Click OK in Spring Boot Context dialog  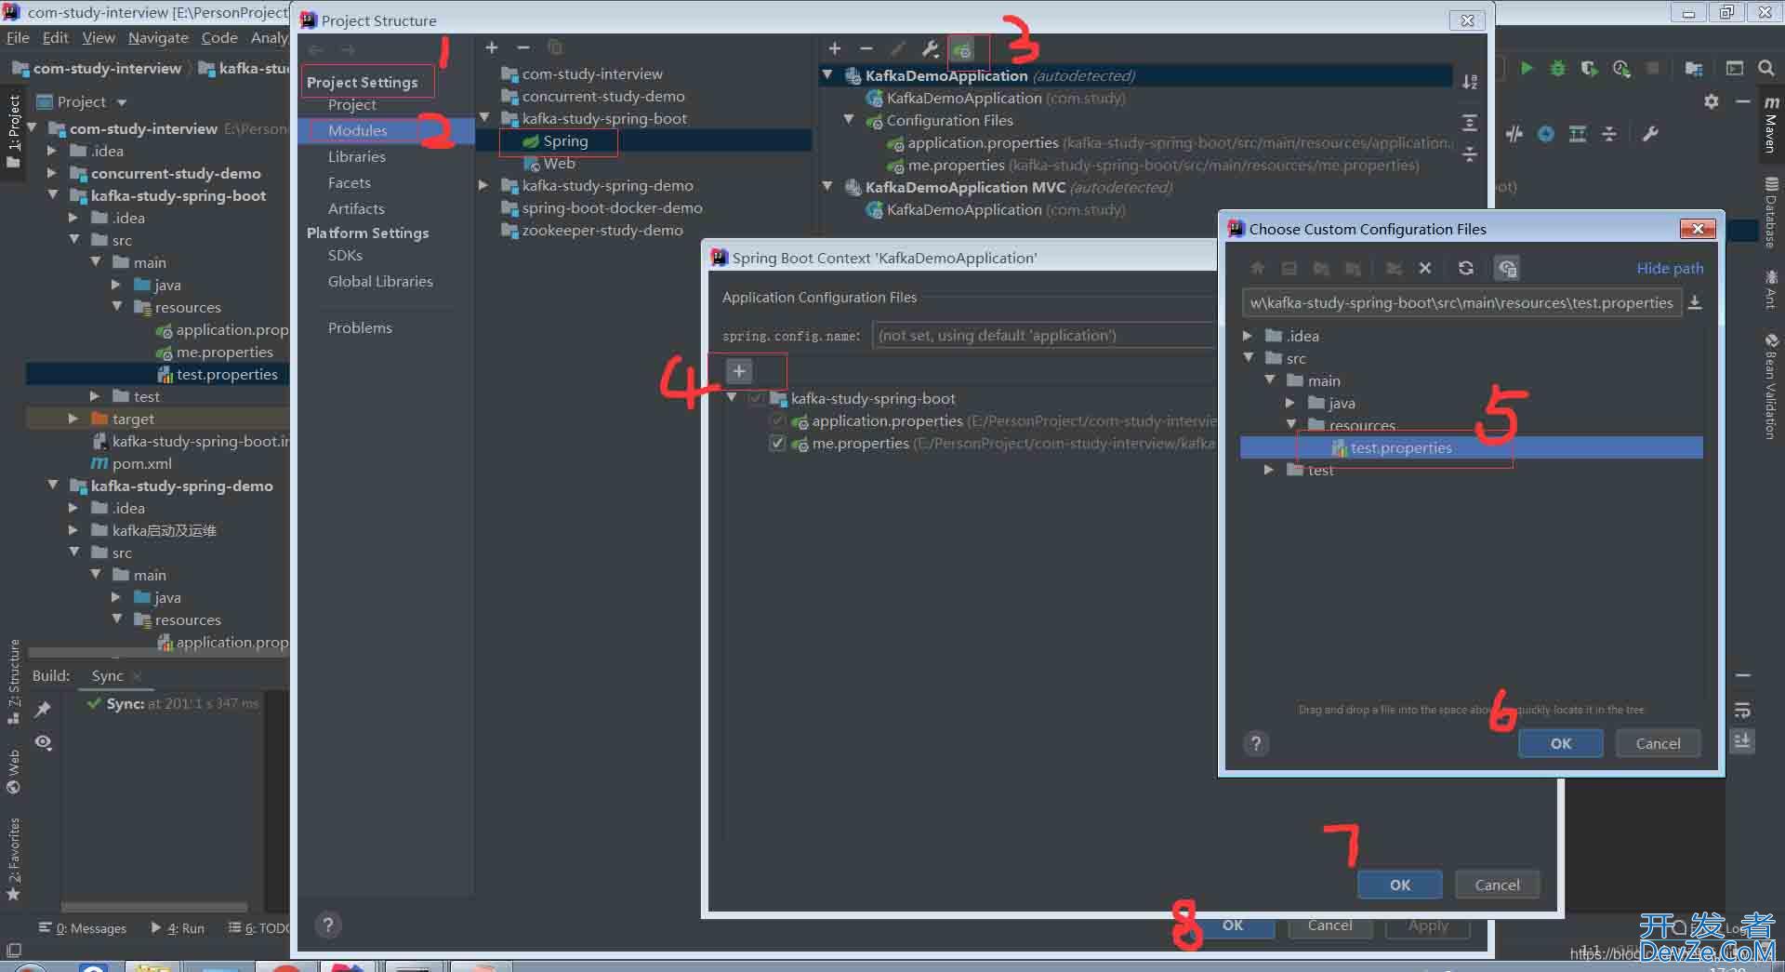(1400, 885)
